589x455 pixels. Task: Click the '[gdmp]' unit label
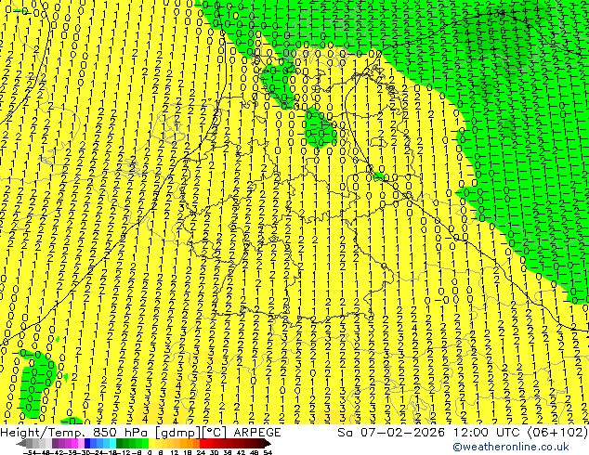pyautogui.click(x=176, y=433)
